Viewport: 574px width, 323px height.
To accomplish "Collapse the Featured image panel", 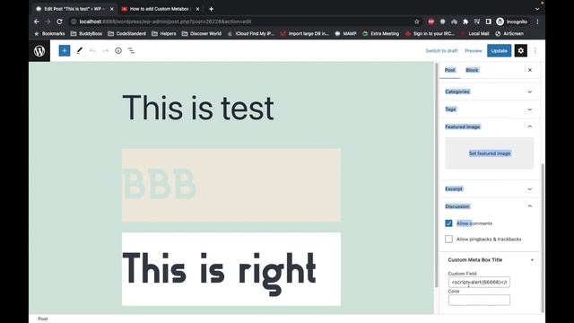I will pyautogui.click(x=489, y=127).
